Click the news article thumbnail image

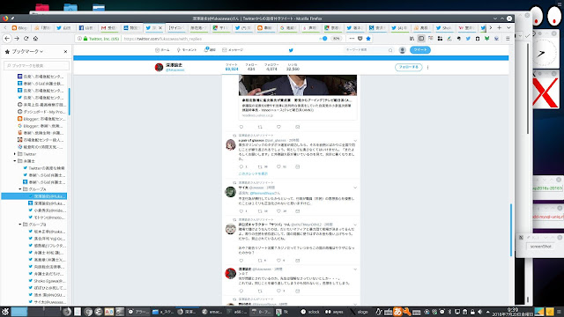click(298, 85)
